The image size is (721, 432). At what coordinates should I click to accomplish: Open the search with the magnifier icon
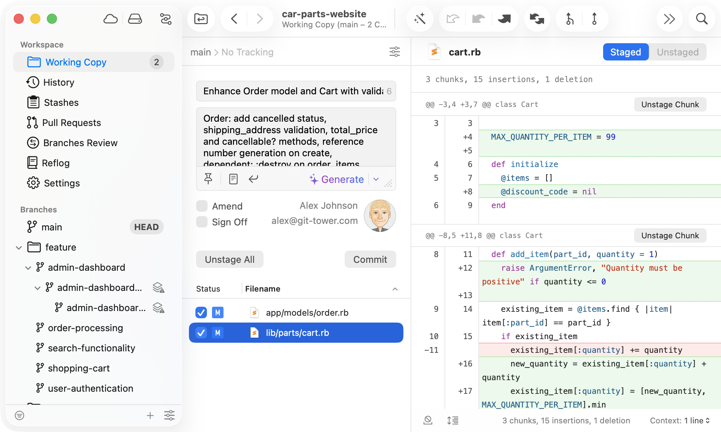click(702, 19)
